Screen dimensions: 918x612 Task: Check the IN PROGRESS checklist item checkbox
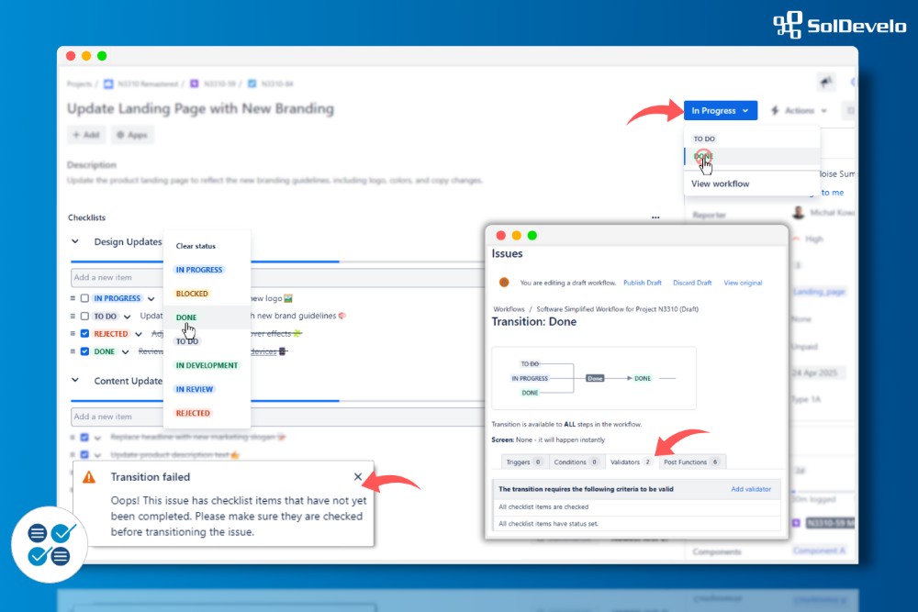click(84, 298)
